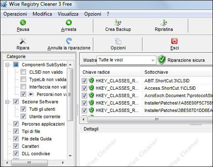Toggle the Utente corrente checkbox
Screen dimensions: 213x167
tap(23, 116)
